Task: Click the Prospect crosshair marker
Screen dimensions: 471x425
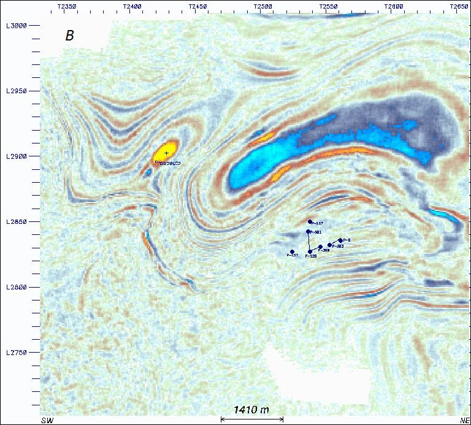Action: (x=166, y=153)
